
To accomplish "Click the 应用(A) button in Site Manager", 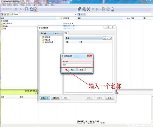I will point(90,98).
